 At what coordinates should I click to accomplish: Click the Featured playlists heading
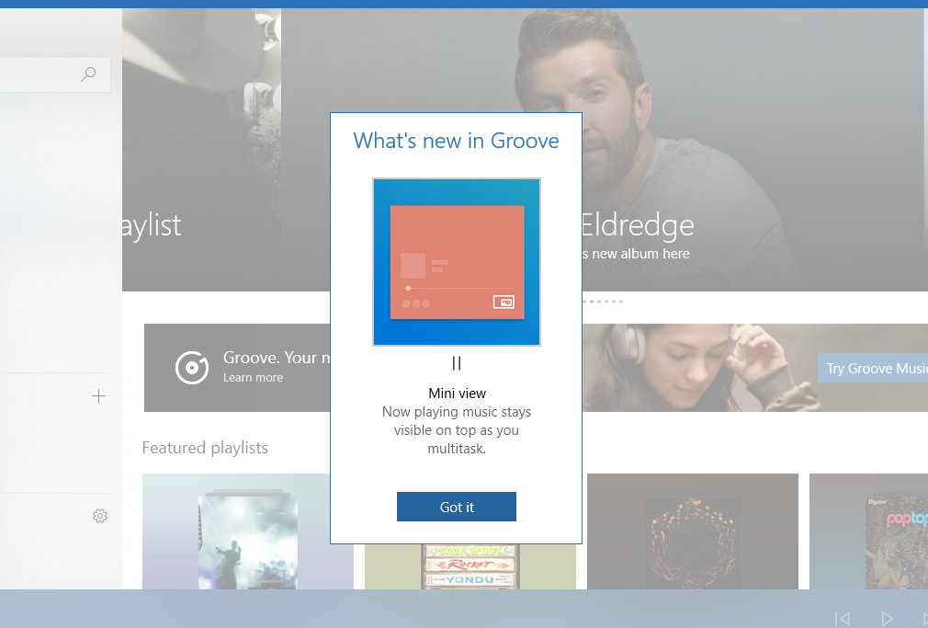tap(205, 447)
